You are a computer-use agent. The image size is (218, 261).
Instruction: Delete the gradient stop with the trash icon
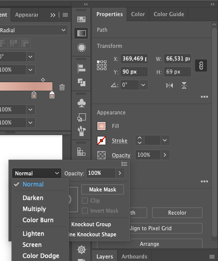tap(62, 87)
